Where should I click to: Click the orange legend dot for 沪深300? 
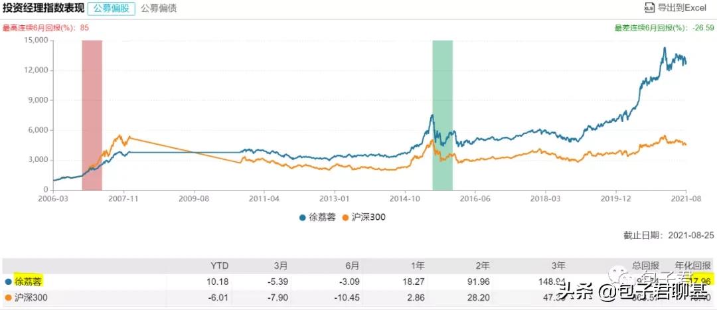click(344, 217)
